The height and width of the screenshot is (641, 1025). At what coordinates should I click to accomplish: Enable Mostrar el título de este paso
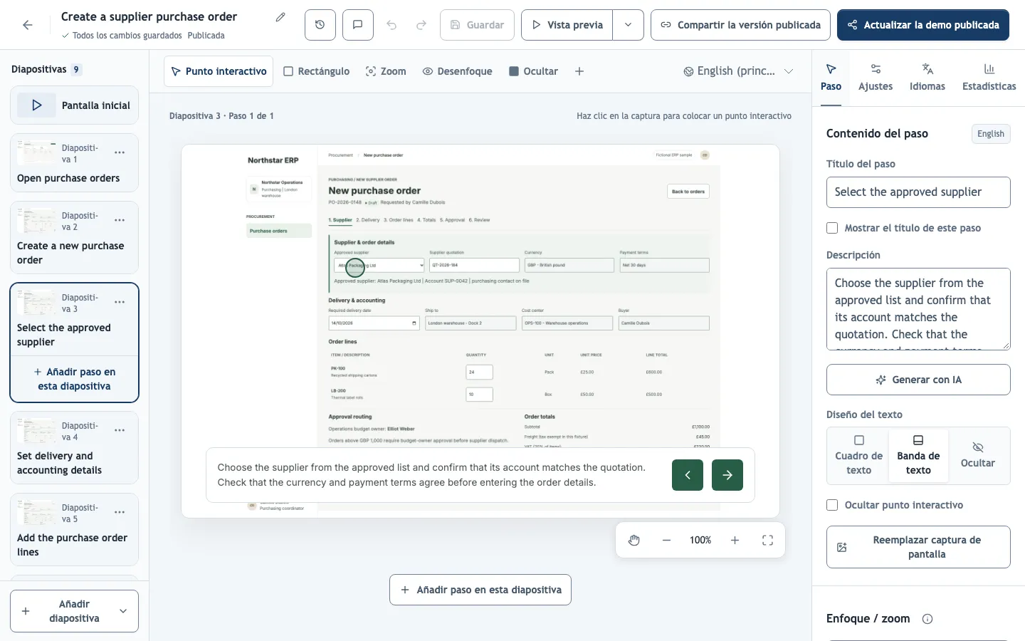[832, 228]
